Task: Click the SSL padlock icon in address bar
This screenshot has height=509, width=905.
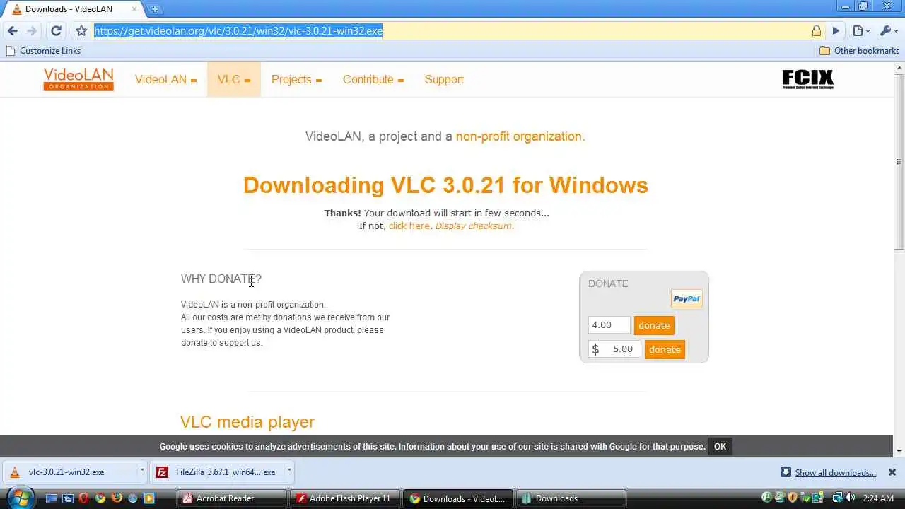Action: click(817, 31)
